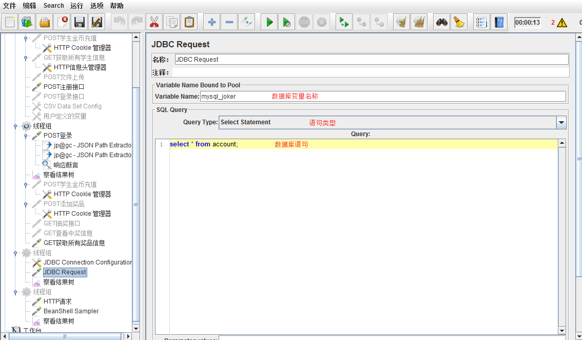Open the Query Type dropdown
The image size is (582, 340).
pyautogui.click(x=561, y=122)
